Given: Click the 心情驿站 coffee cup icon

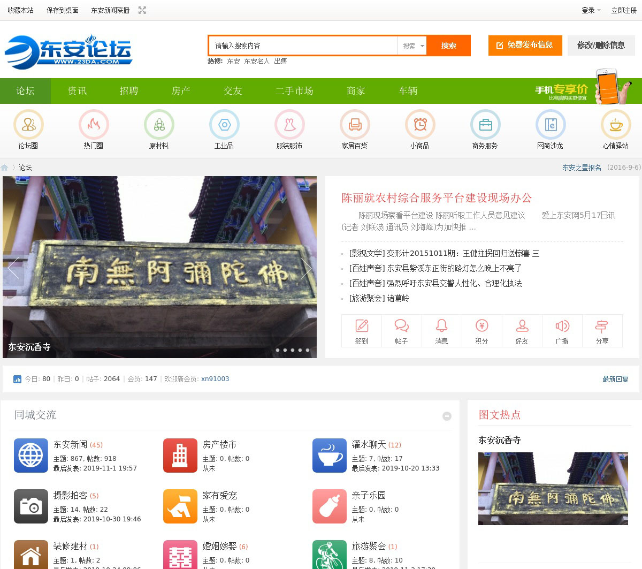Looking at the screenshot, I should coord(616,125).
